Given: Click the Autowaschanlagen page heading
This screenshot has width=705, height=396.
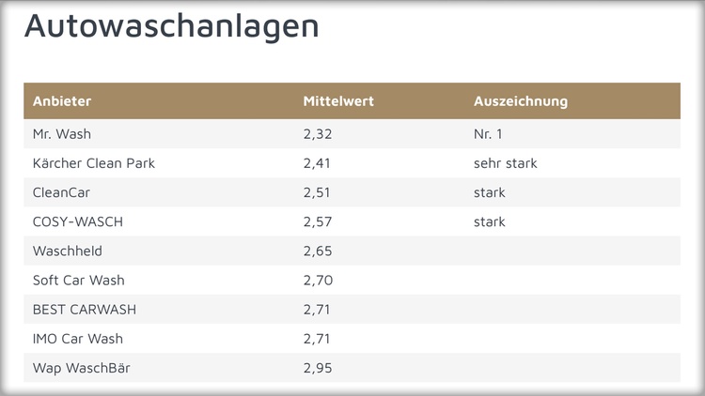Looking at the screenshot, I should 171,25.
